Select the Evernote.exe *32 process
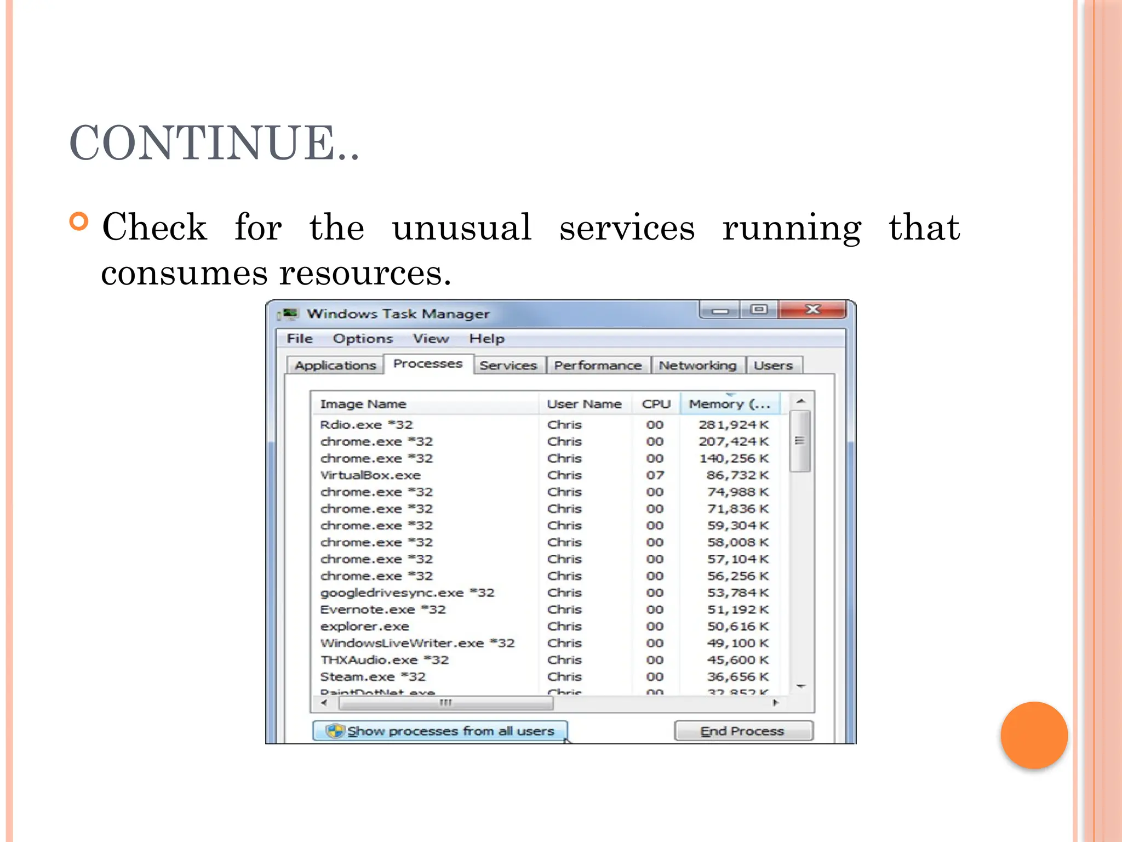The width and height of the screenshot is (1122, 842). 551,610
